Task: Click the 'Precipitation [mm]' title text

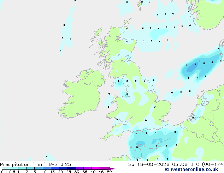Action: [x=23, y=165]
